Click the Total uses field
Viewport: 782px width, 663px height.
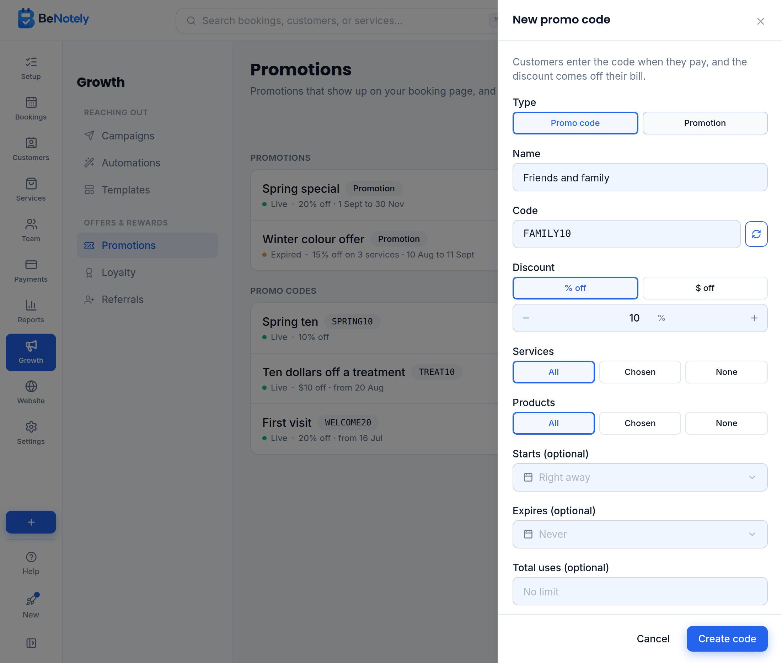(640, 591)
